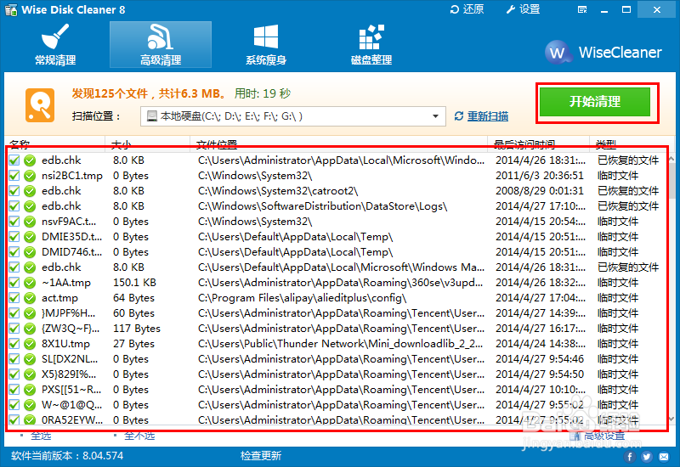Uncheck nsvF9AC.t... checkbox
680x467 pixels.
click(14, 222)
